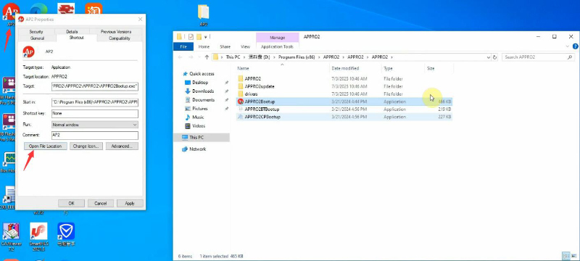Select the APPRO2update folder icon
Image resolution: width=580 pixels, height=261 pixels.
[x=241, y=86]
